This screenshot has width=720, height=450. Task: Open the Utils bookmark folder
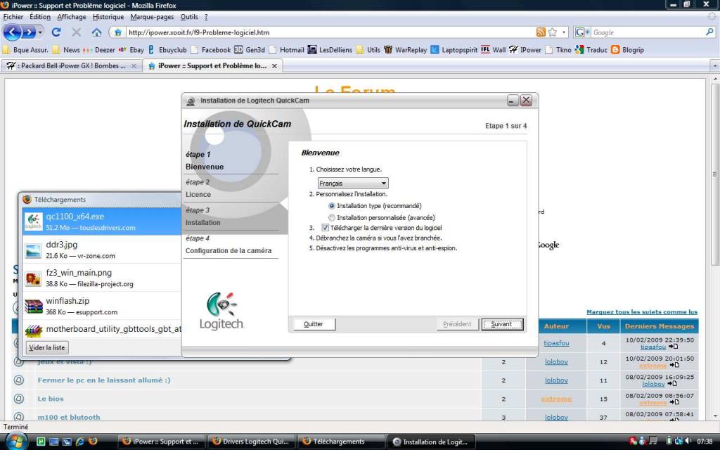click(x=368, y=50)
